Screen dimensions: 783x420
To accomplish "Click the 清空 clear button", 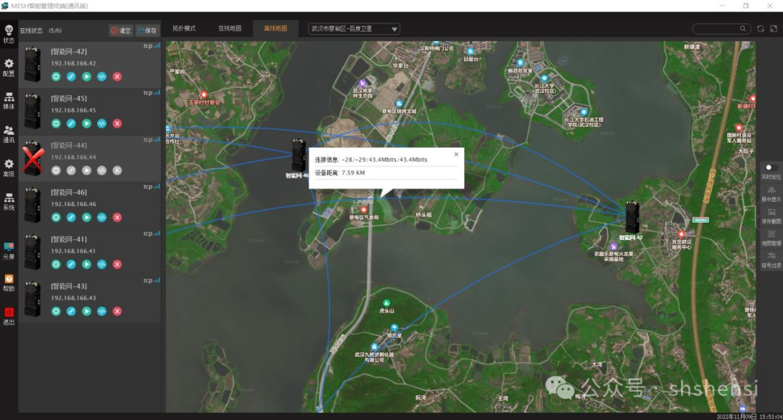I will [121, 30].
